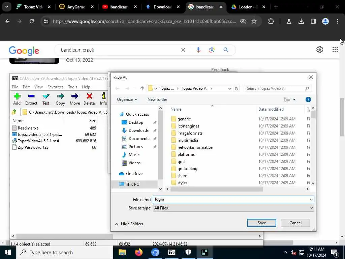This screenshot has width=345, height=259.
Task: Expand the address path history dropdown
Action: (x=229, y=89)
